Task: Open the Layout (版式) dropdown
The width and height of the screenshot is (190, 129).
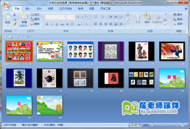Action: 37,14
